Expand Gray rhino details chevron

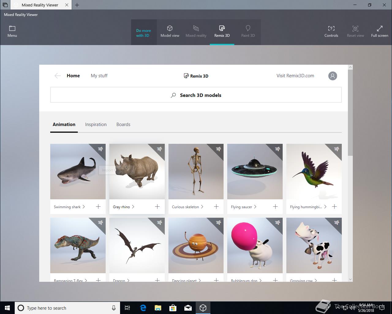(x=133, y=207)
